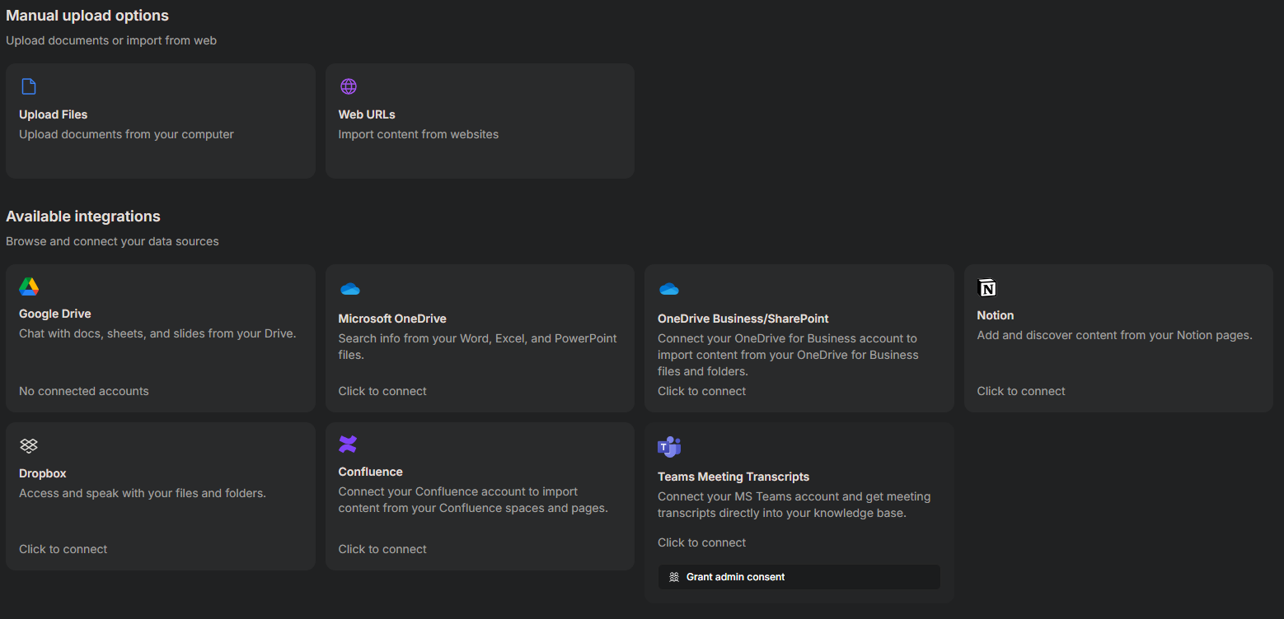
Task: Click the Google Drive logo icon
Action: pos(29,286)
